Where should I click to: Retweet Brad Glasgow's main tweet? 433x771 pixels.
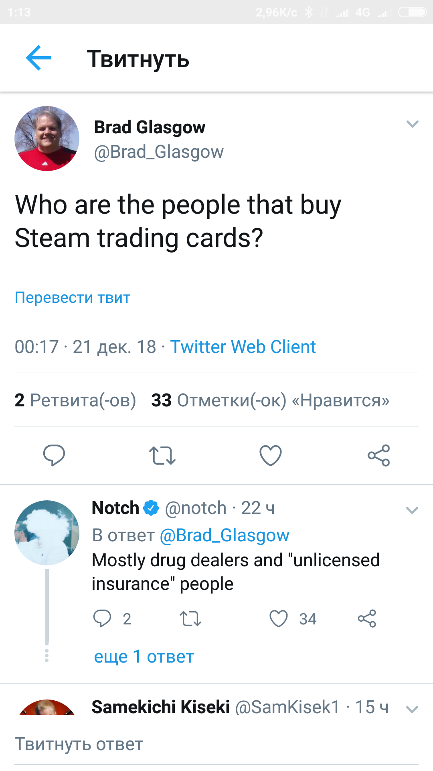162,455
